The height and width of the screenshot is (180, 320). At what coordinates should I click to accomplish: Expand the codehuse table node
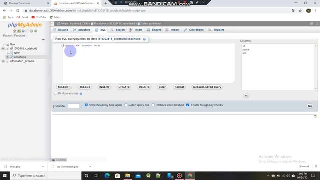tap(7, 57)
